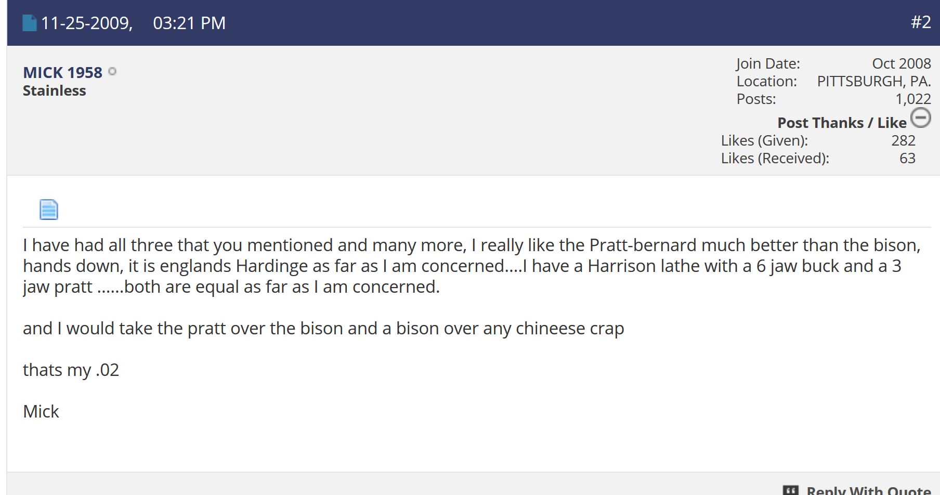940x495 pixels.
Task: Click the sentence about chineese crap
Action: pyautogui.click(x=323, y=328)
